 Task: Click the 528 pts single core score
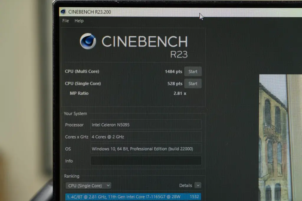(175, 84)
